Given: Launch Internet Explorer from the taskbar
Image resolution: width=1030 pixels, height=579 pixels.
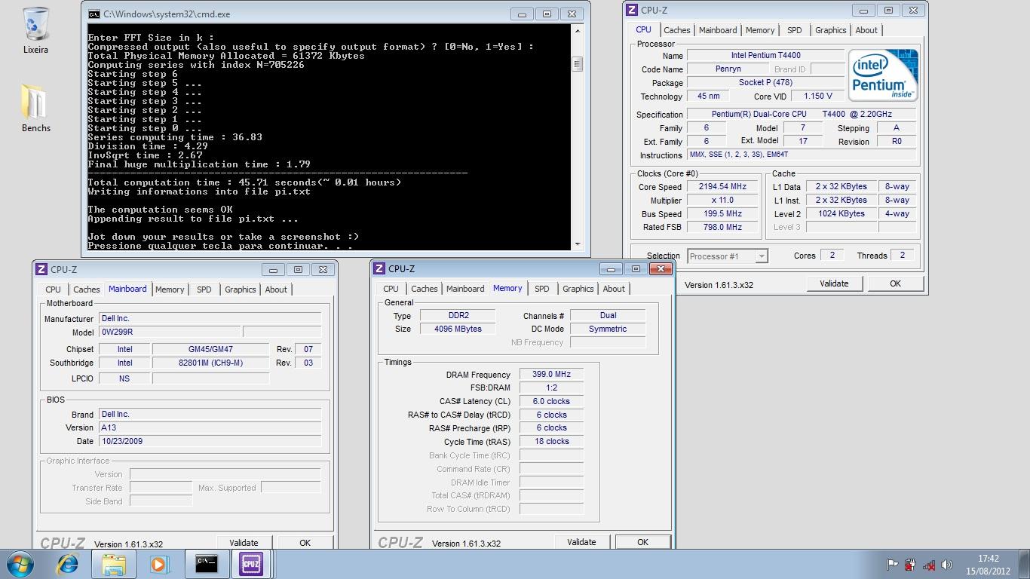Looking at the screenshot, I should tap(68, 564).
